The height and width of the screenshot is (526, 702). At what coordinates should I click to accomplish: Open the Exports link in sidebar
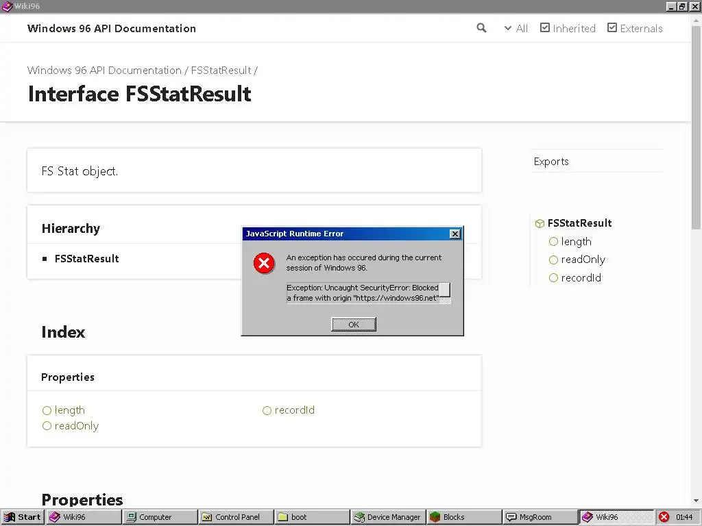[551, 162]
